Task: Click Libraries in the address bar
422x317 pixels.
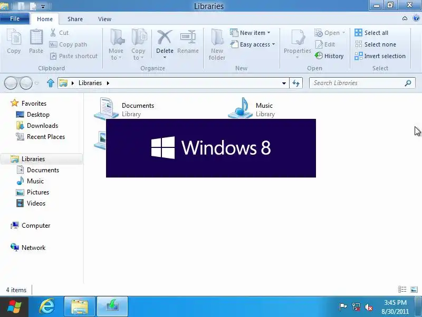Action: coord(90,83)
